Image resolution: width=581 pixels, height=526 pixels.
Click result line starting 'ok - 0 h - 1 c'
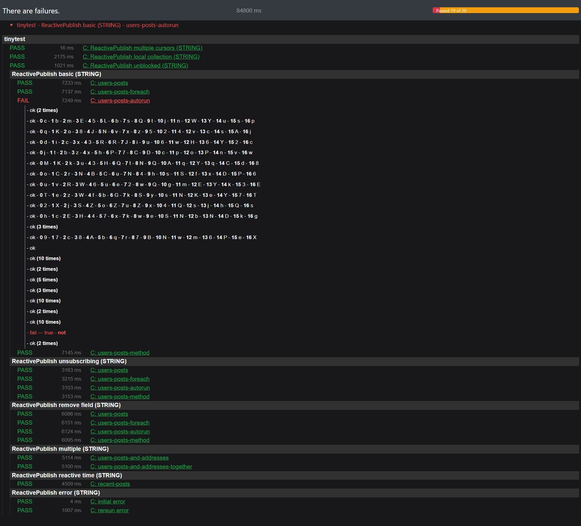tap(142, 216)
